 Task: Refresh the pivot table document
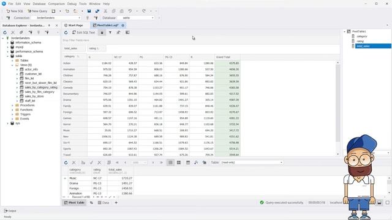[x=66, y=32]
